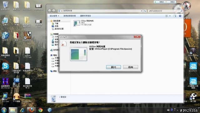Select the purple H auto-shutdown program icon
The height and width of the screenshot is (113, 200).
pyautogui.click(x=5, y=83)
